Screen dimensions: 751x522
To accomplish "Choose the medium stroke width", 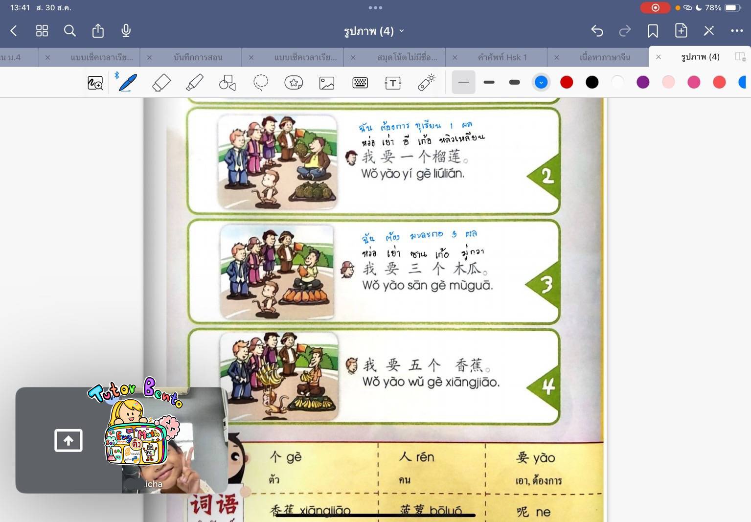I will (x=489, y=82).
